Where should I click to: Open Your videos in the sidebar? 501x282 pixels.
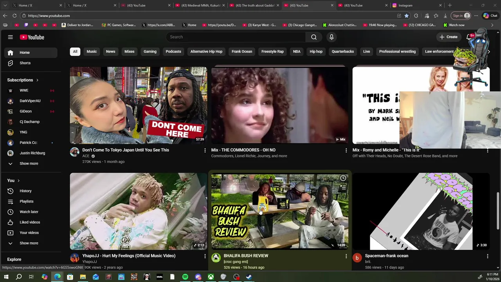point(30,233)
